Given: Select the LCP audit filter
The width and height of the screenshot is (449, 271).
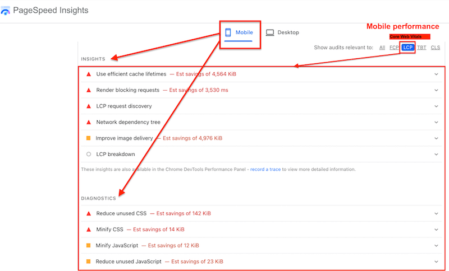Looking at the screenshot, I should (408, 48).
